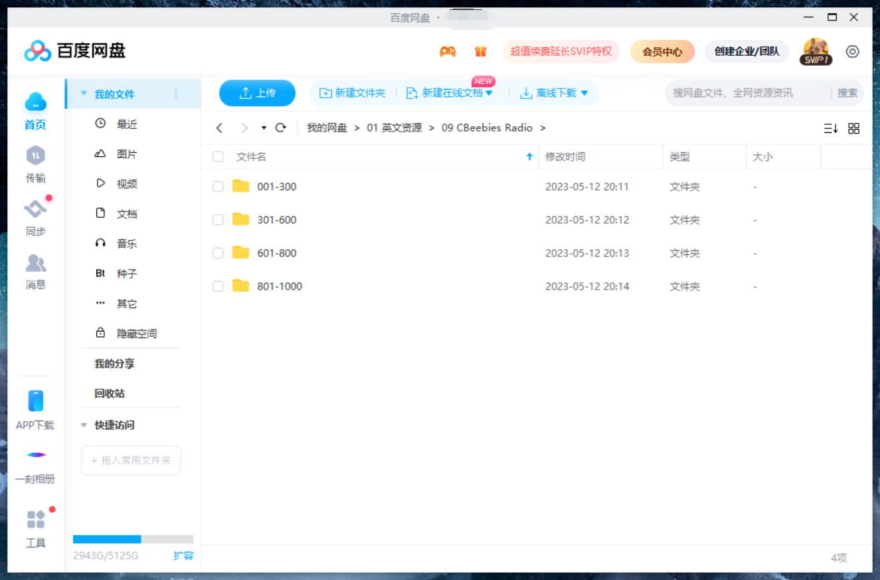Click the 上传 upload button
The height and width of the screenshot is (580, 880).
(257, 93)
